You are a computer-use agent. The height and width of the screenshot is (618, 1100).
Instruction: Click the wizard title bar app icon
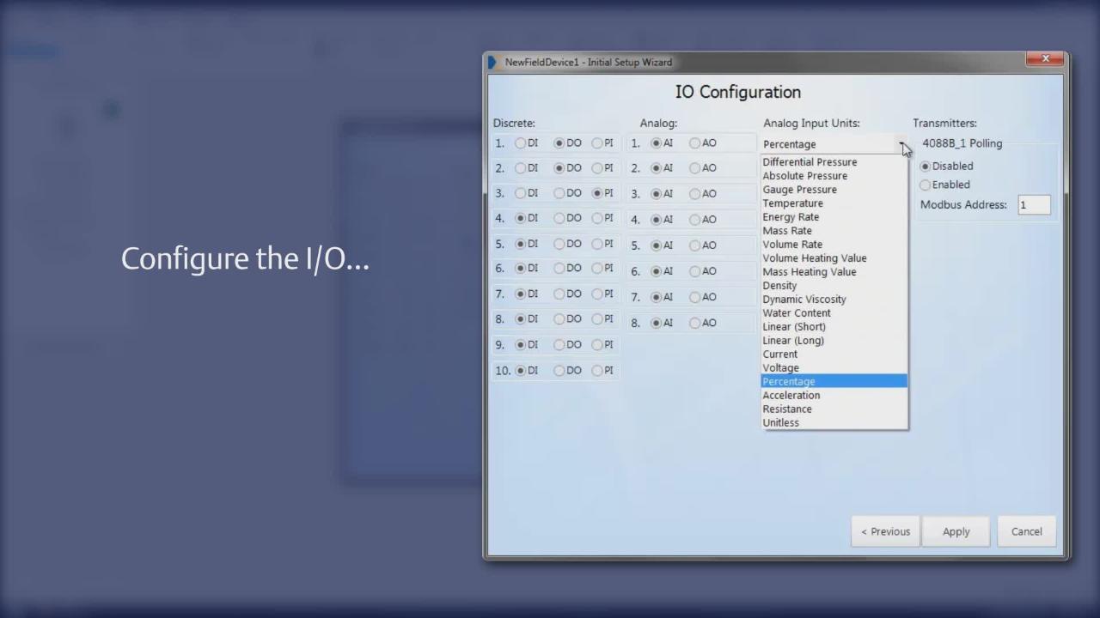(493, 63)
